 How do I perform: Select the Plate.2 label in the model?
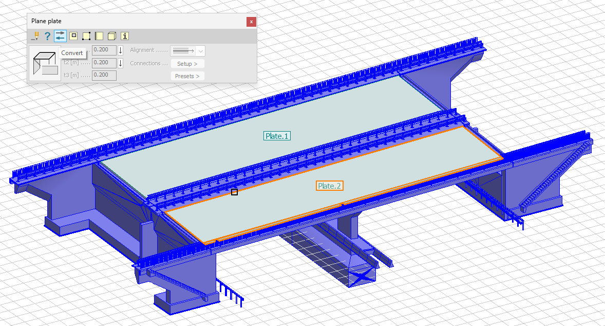(329, 186)
